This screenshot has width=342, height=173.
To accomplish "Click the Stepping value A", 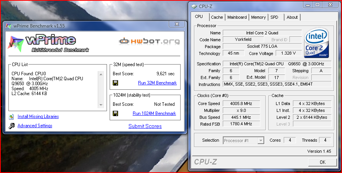I will (321, 71).
